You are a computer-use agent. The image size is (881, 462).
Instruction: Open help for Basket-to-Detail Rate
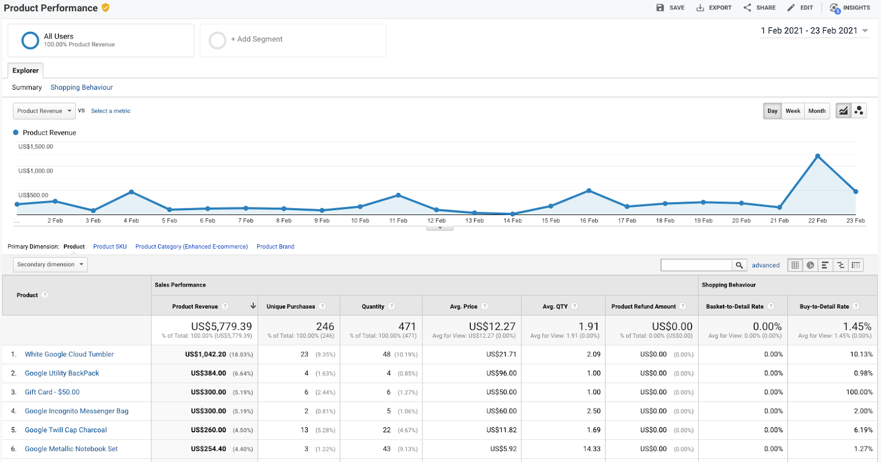coord(771,306)
